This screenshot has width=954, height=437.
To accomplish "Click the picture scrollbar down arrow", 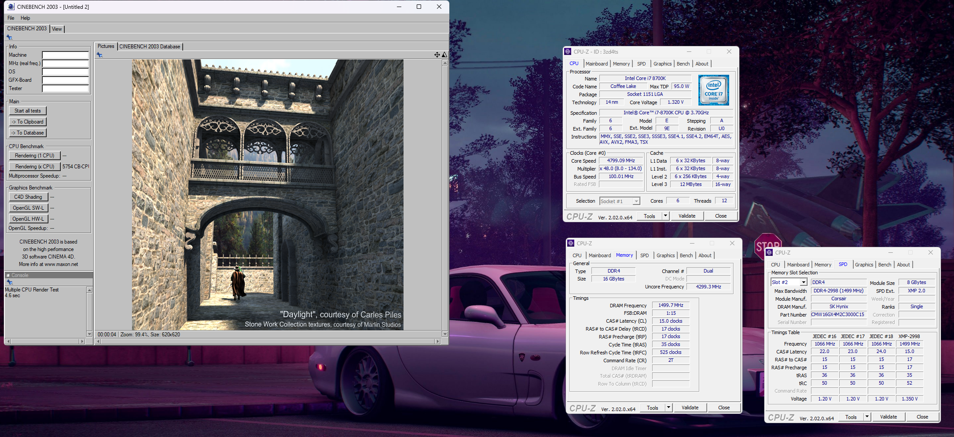I will pos(445,334).
